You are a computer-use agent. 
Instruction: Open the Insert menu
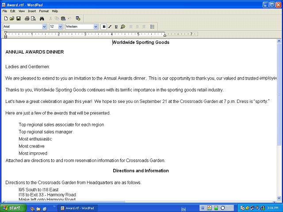[x=32, y=11]
